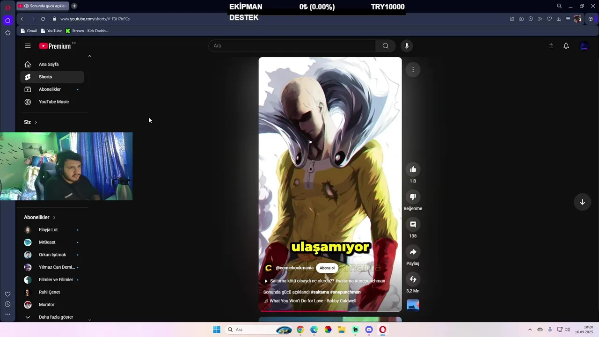Subscribe with the Abone ol button
The height and width of the screenshot is (337, 599).
coord(327,268)
